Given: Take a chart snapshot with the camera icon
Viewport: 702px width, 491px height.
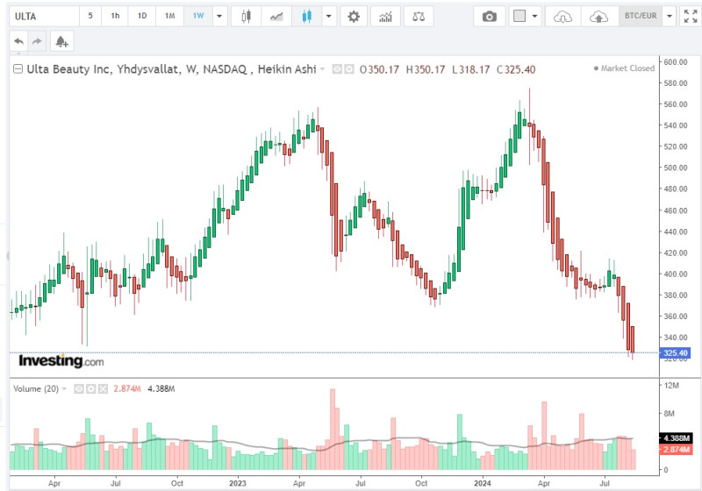Looking at the screenshot, I should [490, 17].
